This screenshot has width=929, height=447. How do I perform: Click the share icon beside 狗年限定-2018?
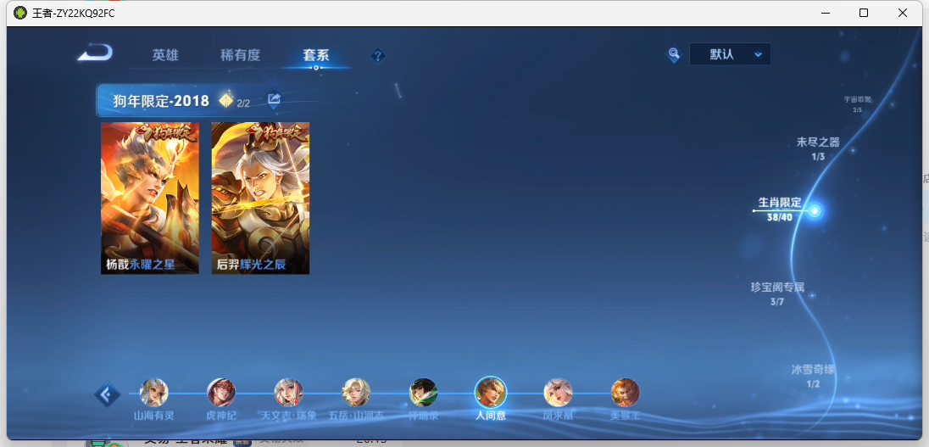pyautogui.click(x=274, y=100)
